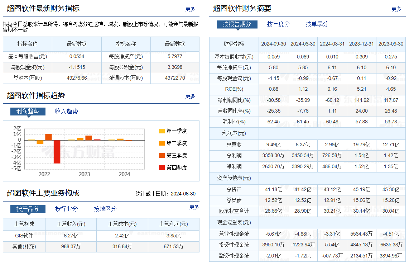The height and width of the screenshot is (265, 409).
Task: Click 每股现金流(元) value -1.1515
Action: coord(77,67)
